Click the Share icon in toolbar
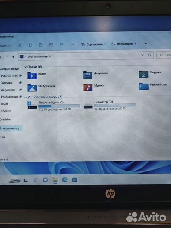The image size is (171, 228). point(62,45)
